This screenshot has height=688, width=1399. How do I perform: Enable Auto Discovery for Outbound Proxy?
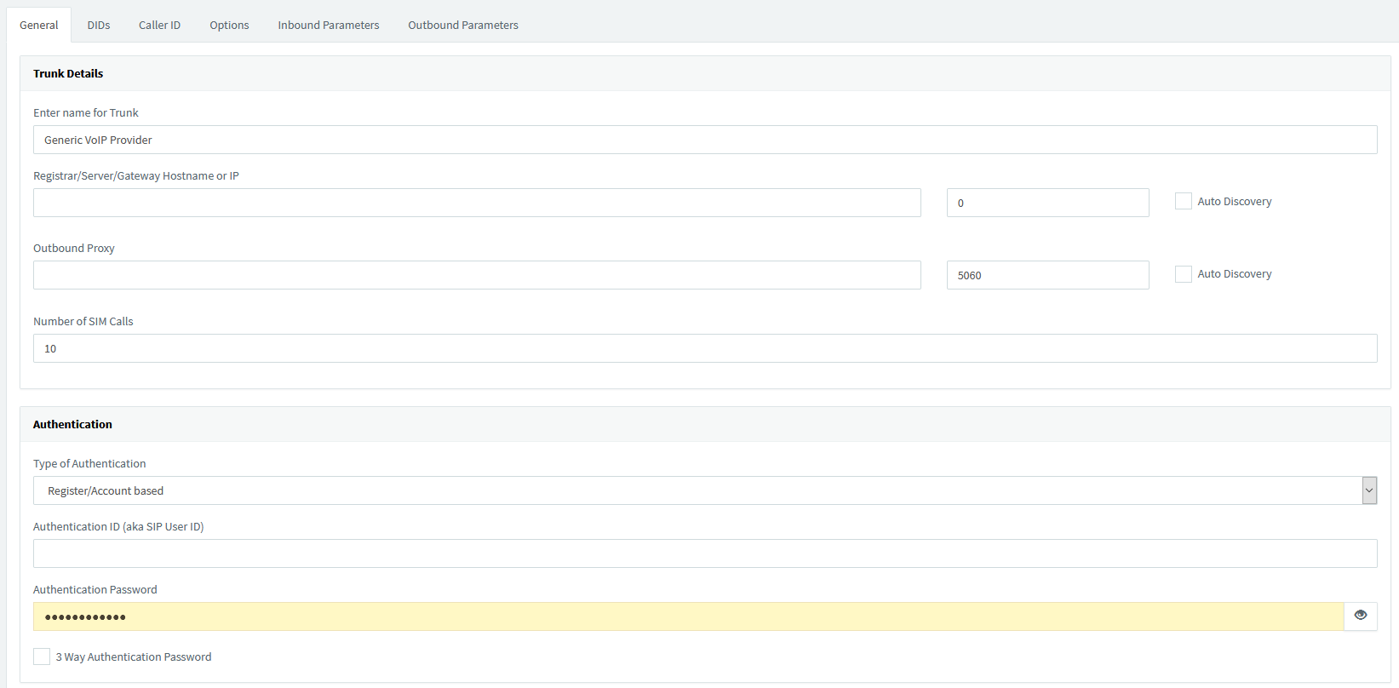pyautogui.click(x=1183, y=274)
